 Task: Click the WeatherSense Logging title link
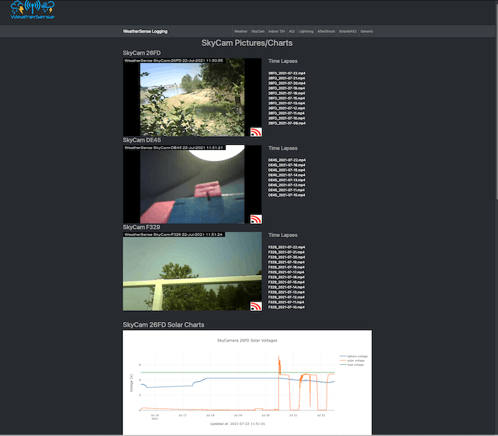pyautogui.click(x=145, y=31)
